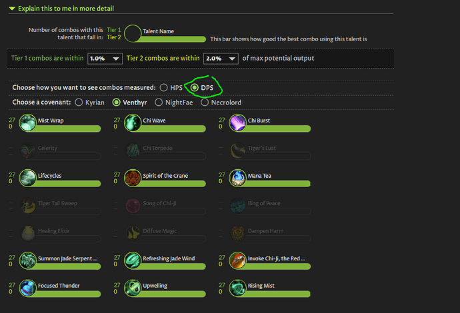Open the Tier 1 percentage dropdown

105,59
